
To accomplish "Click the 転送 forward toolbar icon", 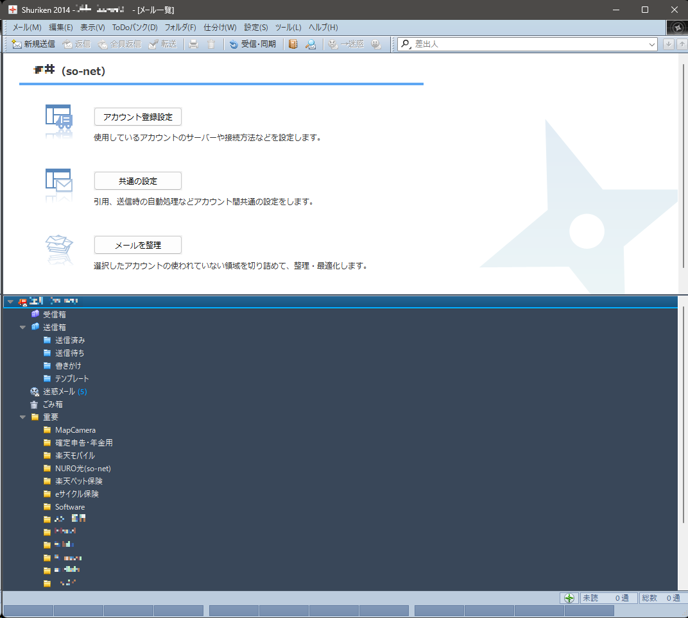I will pos(153,44).
